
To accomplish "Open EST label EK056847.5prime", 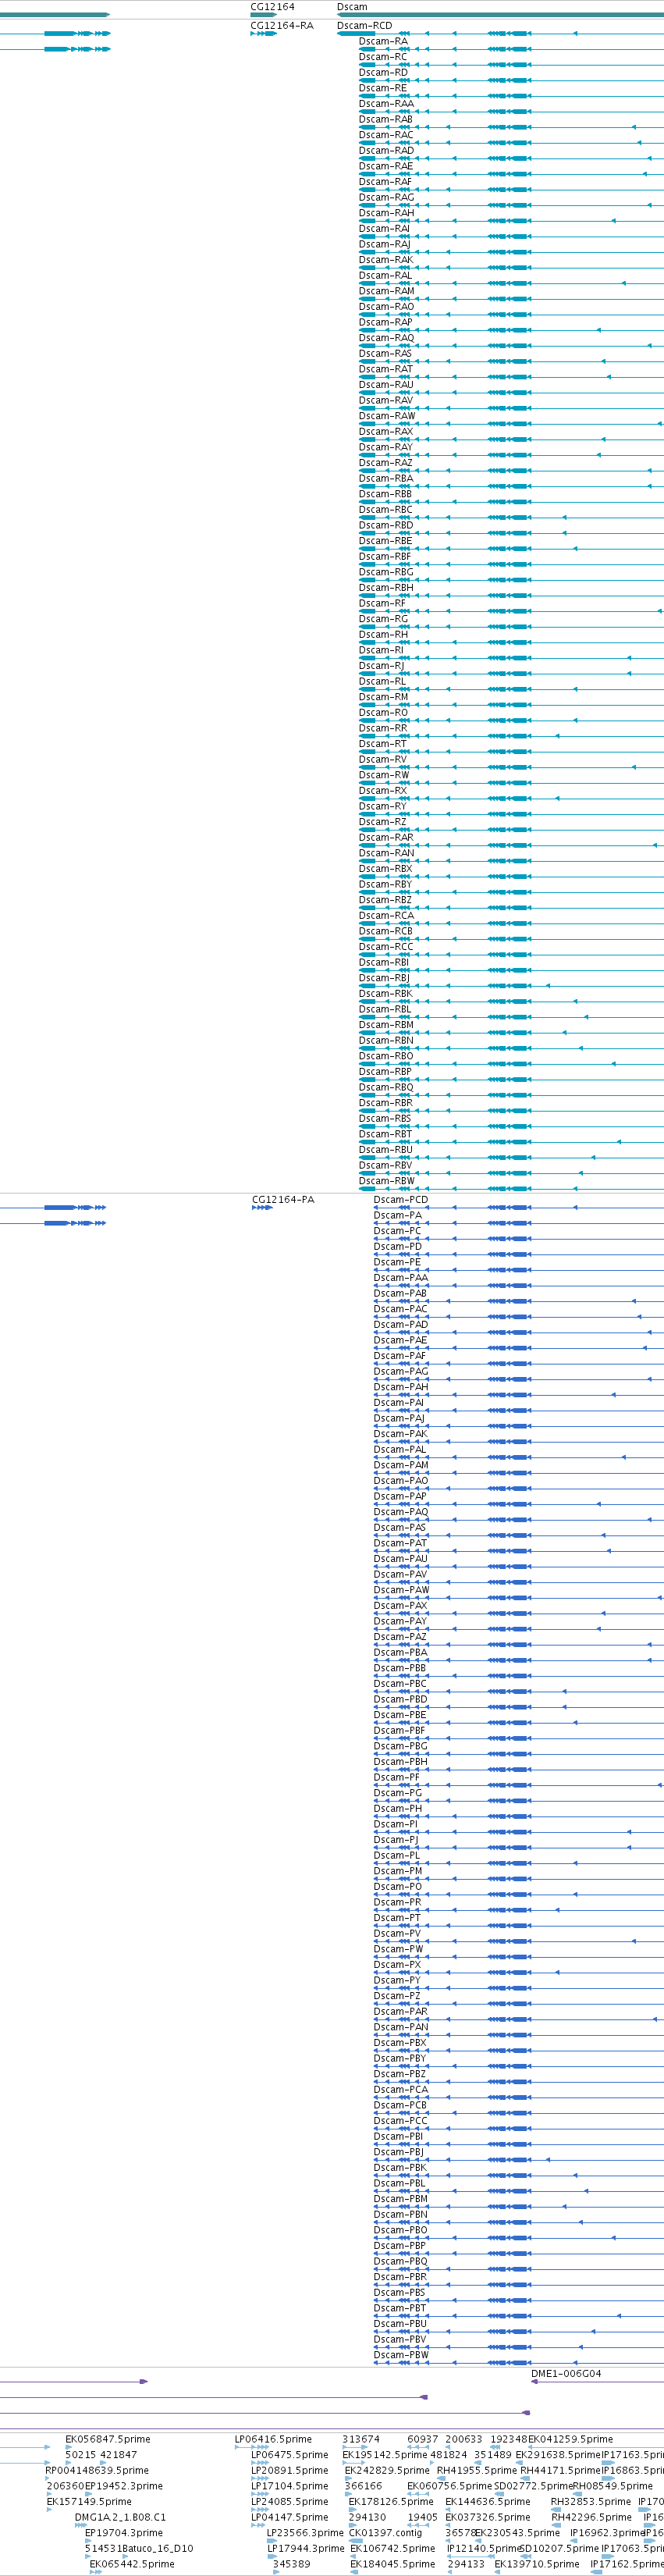I will tap(108, 2440).
